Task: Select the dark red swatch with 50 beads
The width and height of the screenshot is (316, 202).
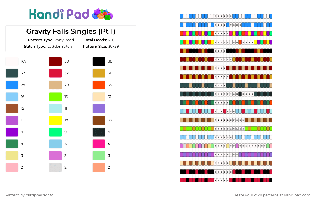Action: 55,61
